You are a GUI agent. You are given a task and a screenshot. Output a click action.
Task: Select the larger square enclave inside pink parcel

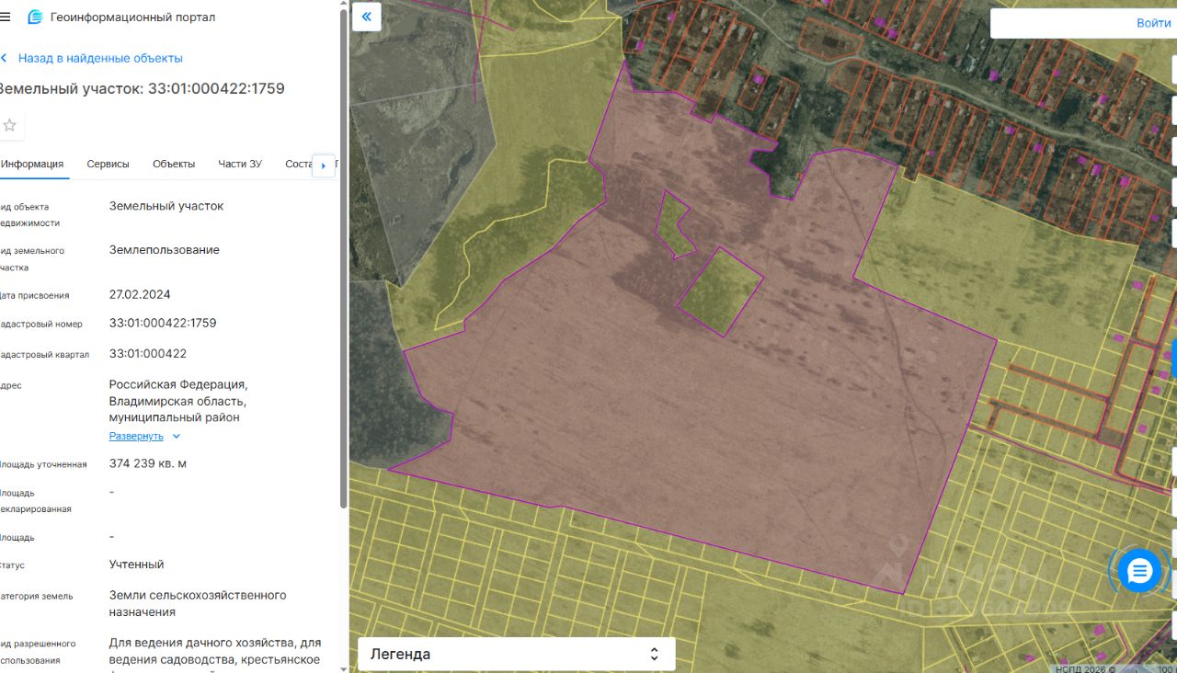[x=720, y=292]
